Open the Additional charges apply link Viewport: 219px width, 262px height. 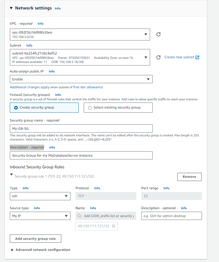[x=29, y=87]
